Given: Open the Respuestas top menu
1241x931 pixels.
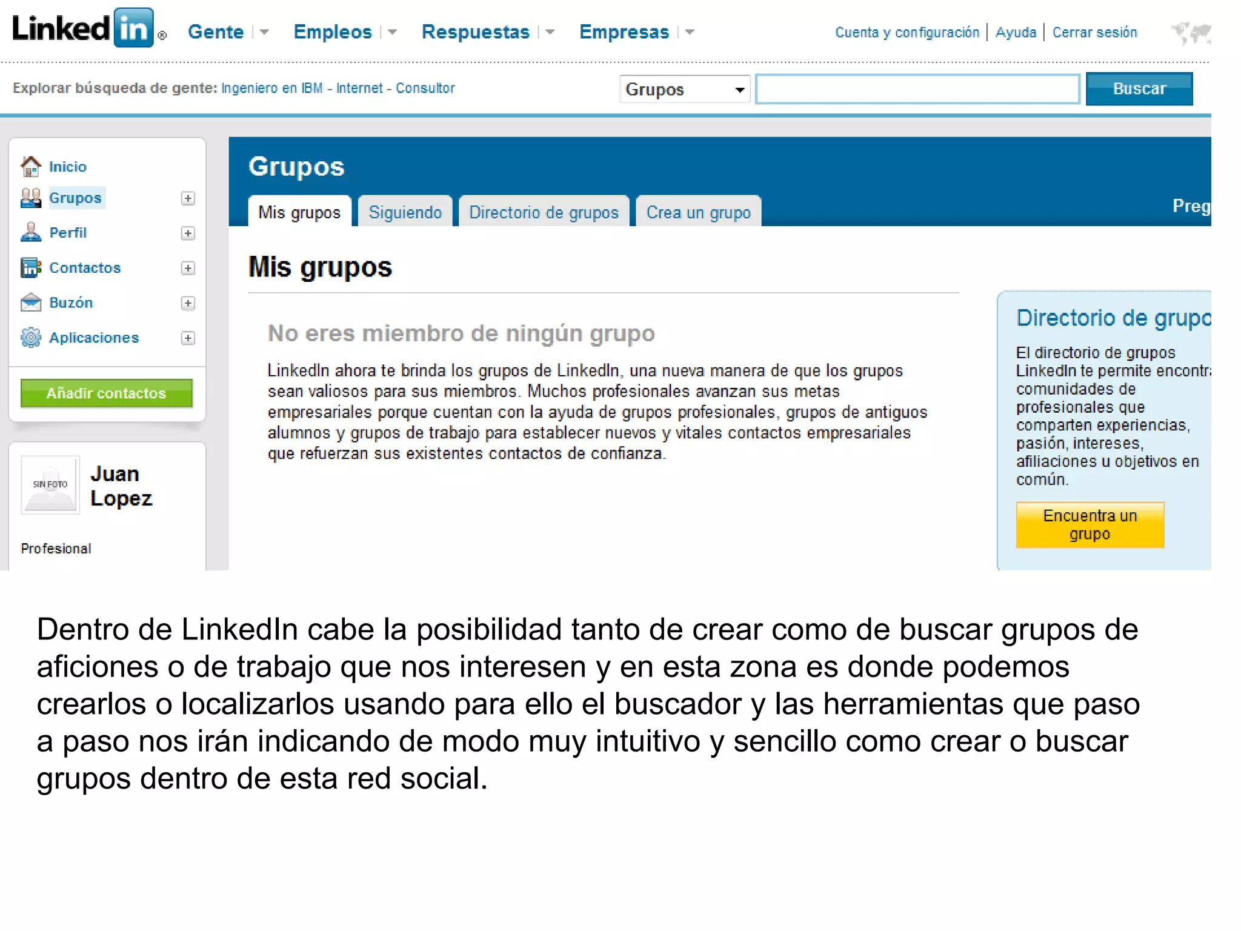Looking at the screenshot, I should 476,32.
